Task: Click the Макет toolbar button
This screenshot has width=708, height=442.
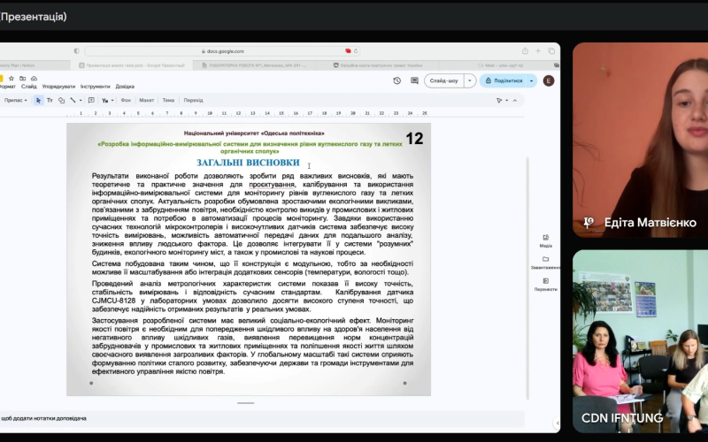Action: 146,100
